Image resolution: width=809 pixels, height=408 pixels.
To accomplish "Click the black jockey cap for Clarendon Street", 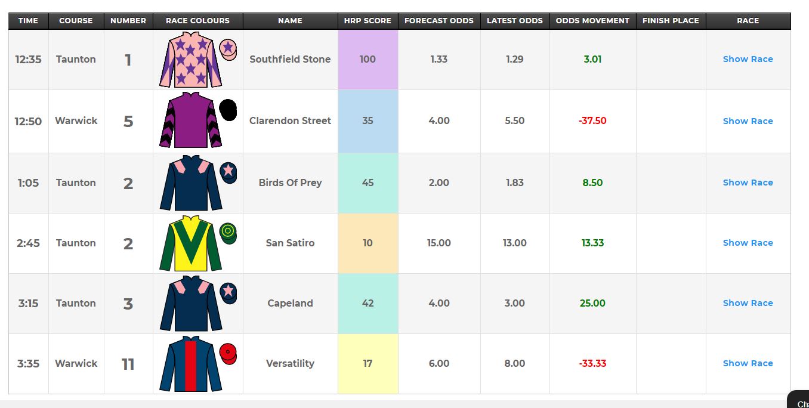I will click(228, 110).
